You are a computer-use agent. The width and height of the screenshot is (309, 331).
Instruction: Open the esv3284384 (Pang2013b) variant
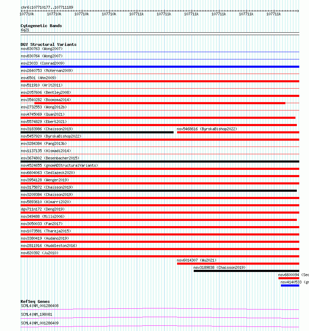coord(44,143)
